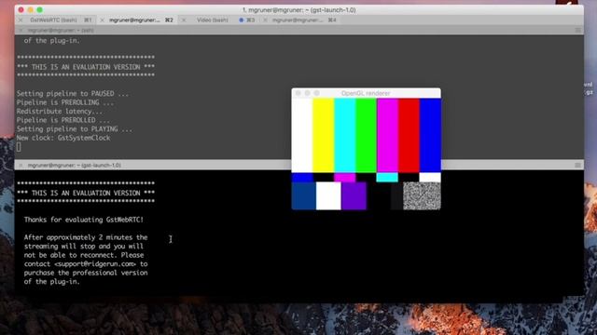Click the iTerm window title '1. mgruner@mgruner: ~ (gst-launch-1.0)'
597x335 pixels.
(x=298, y=10)
